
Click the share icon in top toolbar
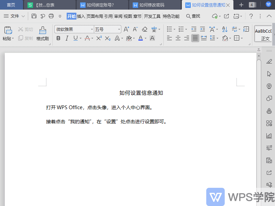pyautogui.click(x=227, y=16)
